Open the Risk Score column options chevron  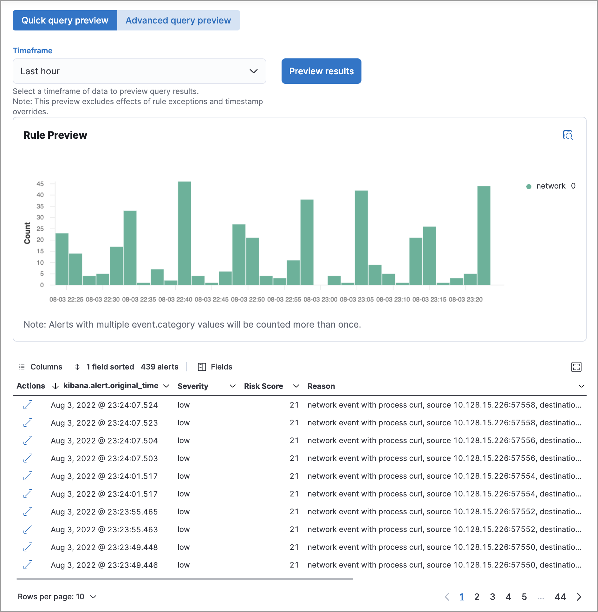[x=296, y=386]
